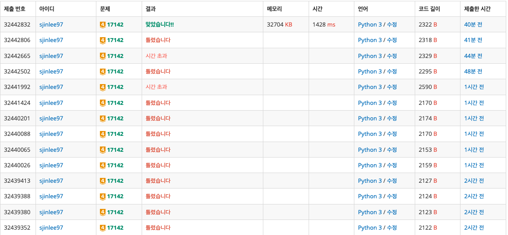Click 시간 초과 result in row 32442665

(x=156, y=56)
